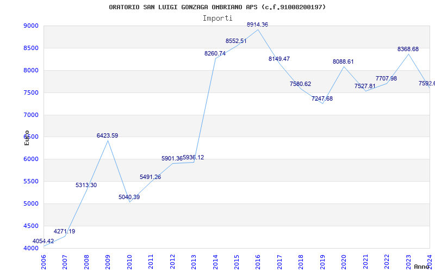This screenshot has width=435, height=272.
Task: Click y-axis value 4000
Action: pos(30,248)
